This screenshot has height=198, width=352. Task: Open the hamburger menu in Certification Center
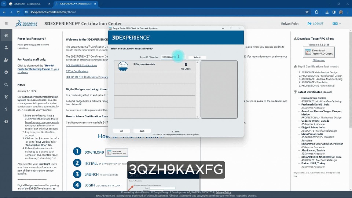click(x=6, y=23)
